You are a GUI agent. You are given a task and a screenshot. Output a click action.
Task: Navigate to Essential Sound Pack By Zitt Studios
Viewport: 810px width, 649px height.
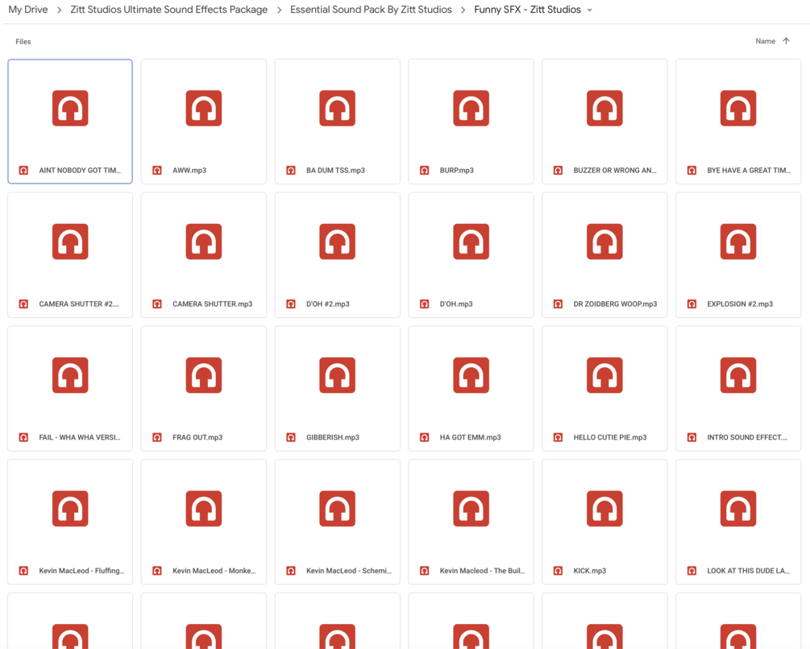click(371, 10)
